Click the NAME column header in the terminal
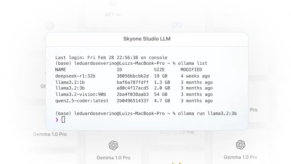This screenshot has height=164, width=291. pyautogui.click(x=61, y=70)
